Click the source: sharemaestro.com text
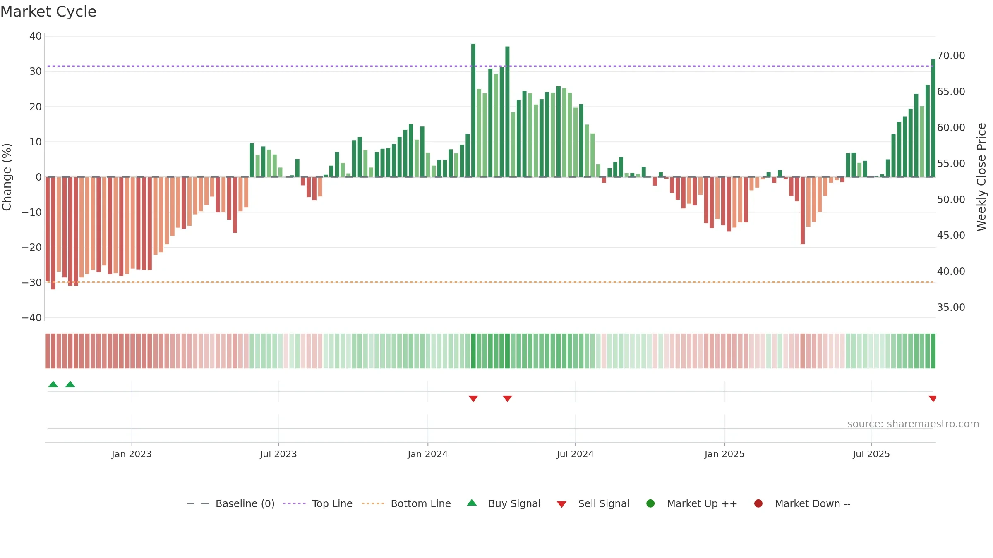This screenshot has height=558, width=993. click(913, 424)
